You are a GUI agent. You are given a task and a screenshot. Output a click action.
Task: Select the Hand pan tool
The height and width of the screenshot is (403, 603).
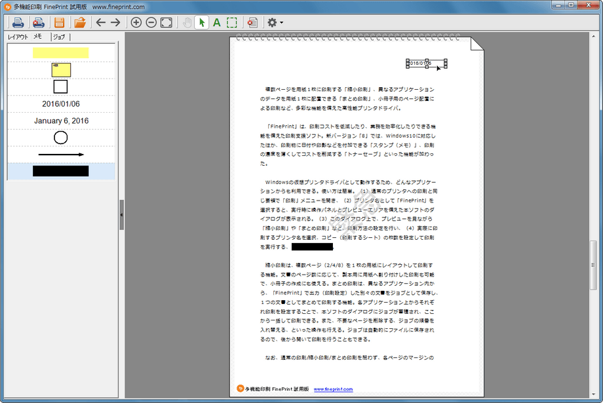tap(187, 23)
